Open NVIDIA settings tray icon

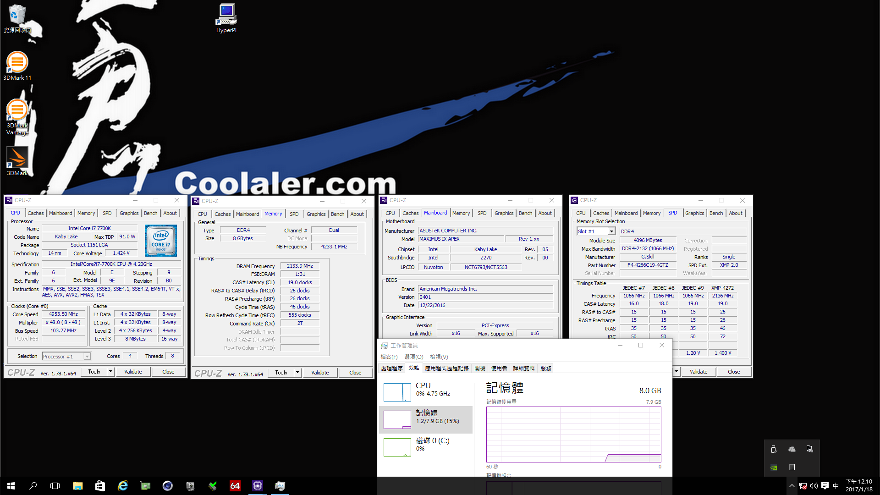point(774,467)
